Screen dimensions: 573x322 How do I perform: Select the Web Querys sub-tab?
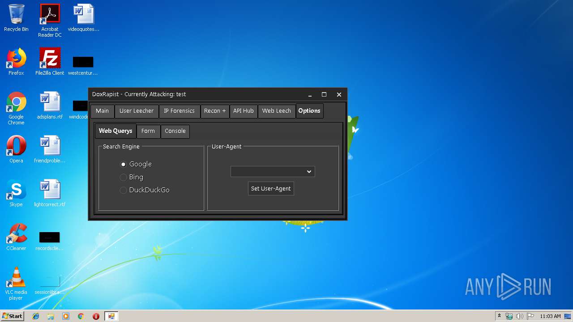(115, 131)
